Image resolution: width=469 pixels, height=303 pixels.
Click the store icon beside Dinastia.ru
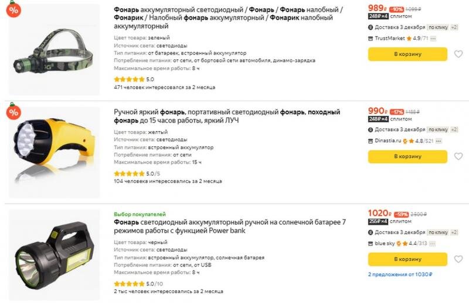[x=371, y=141]
